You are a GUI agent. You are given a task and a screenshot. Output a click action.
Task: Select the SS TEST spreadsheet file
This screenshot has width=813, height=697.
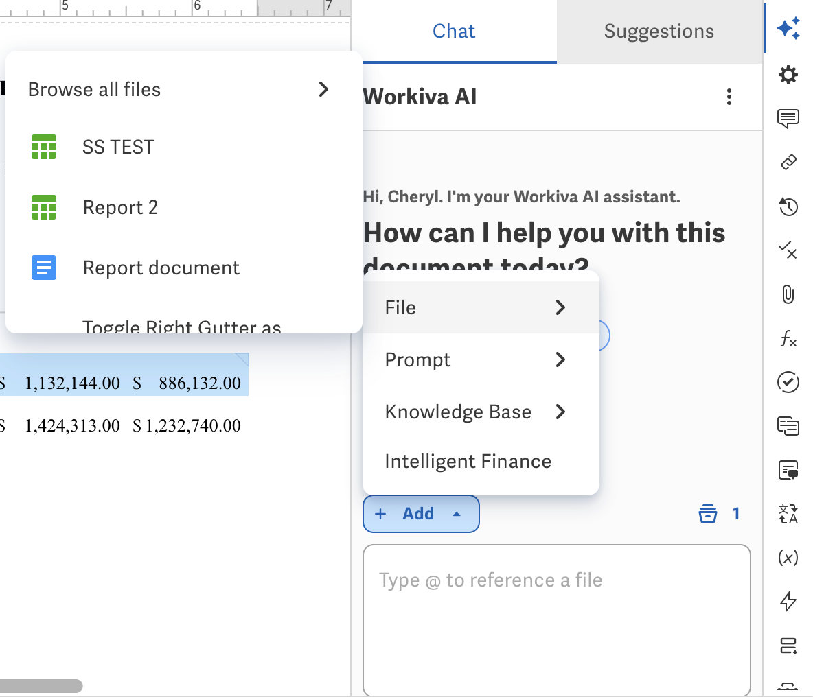183,147
